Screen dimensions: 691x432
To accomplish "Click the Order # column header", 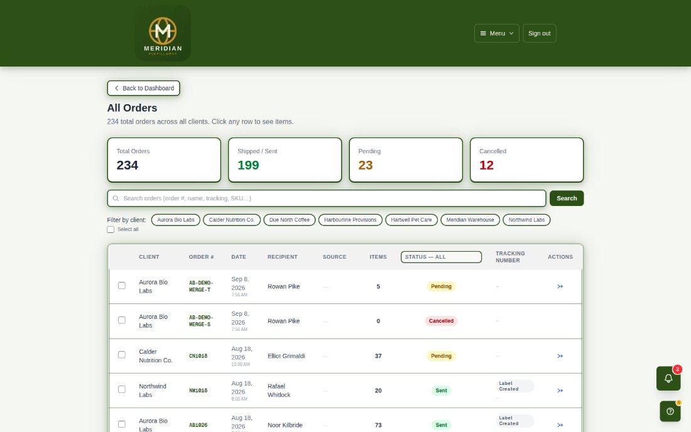I will [x=202, y=257].
